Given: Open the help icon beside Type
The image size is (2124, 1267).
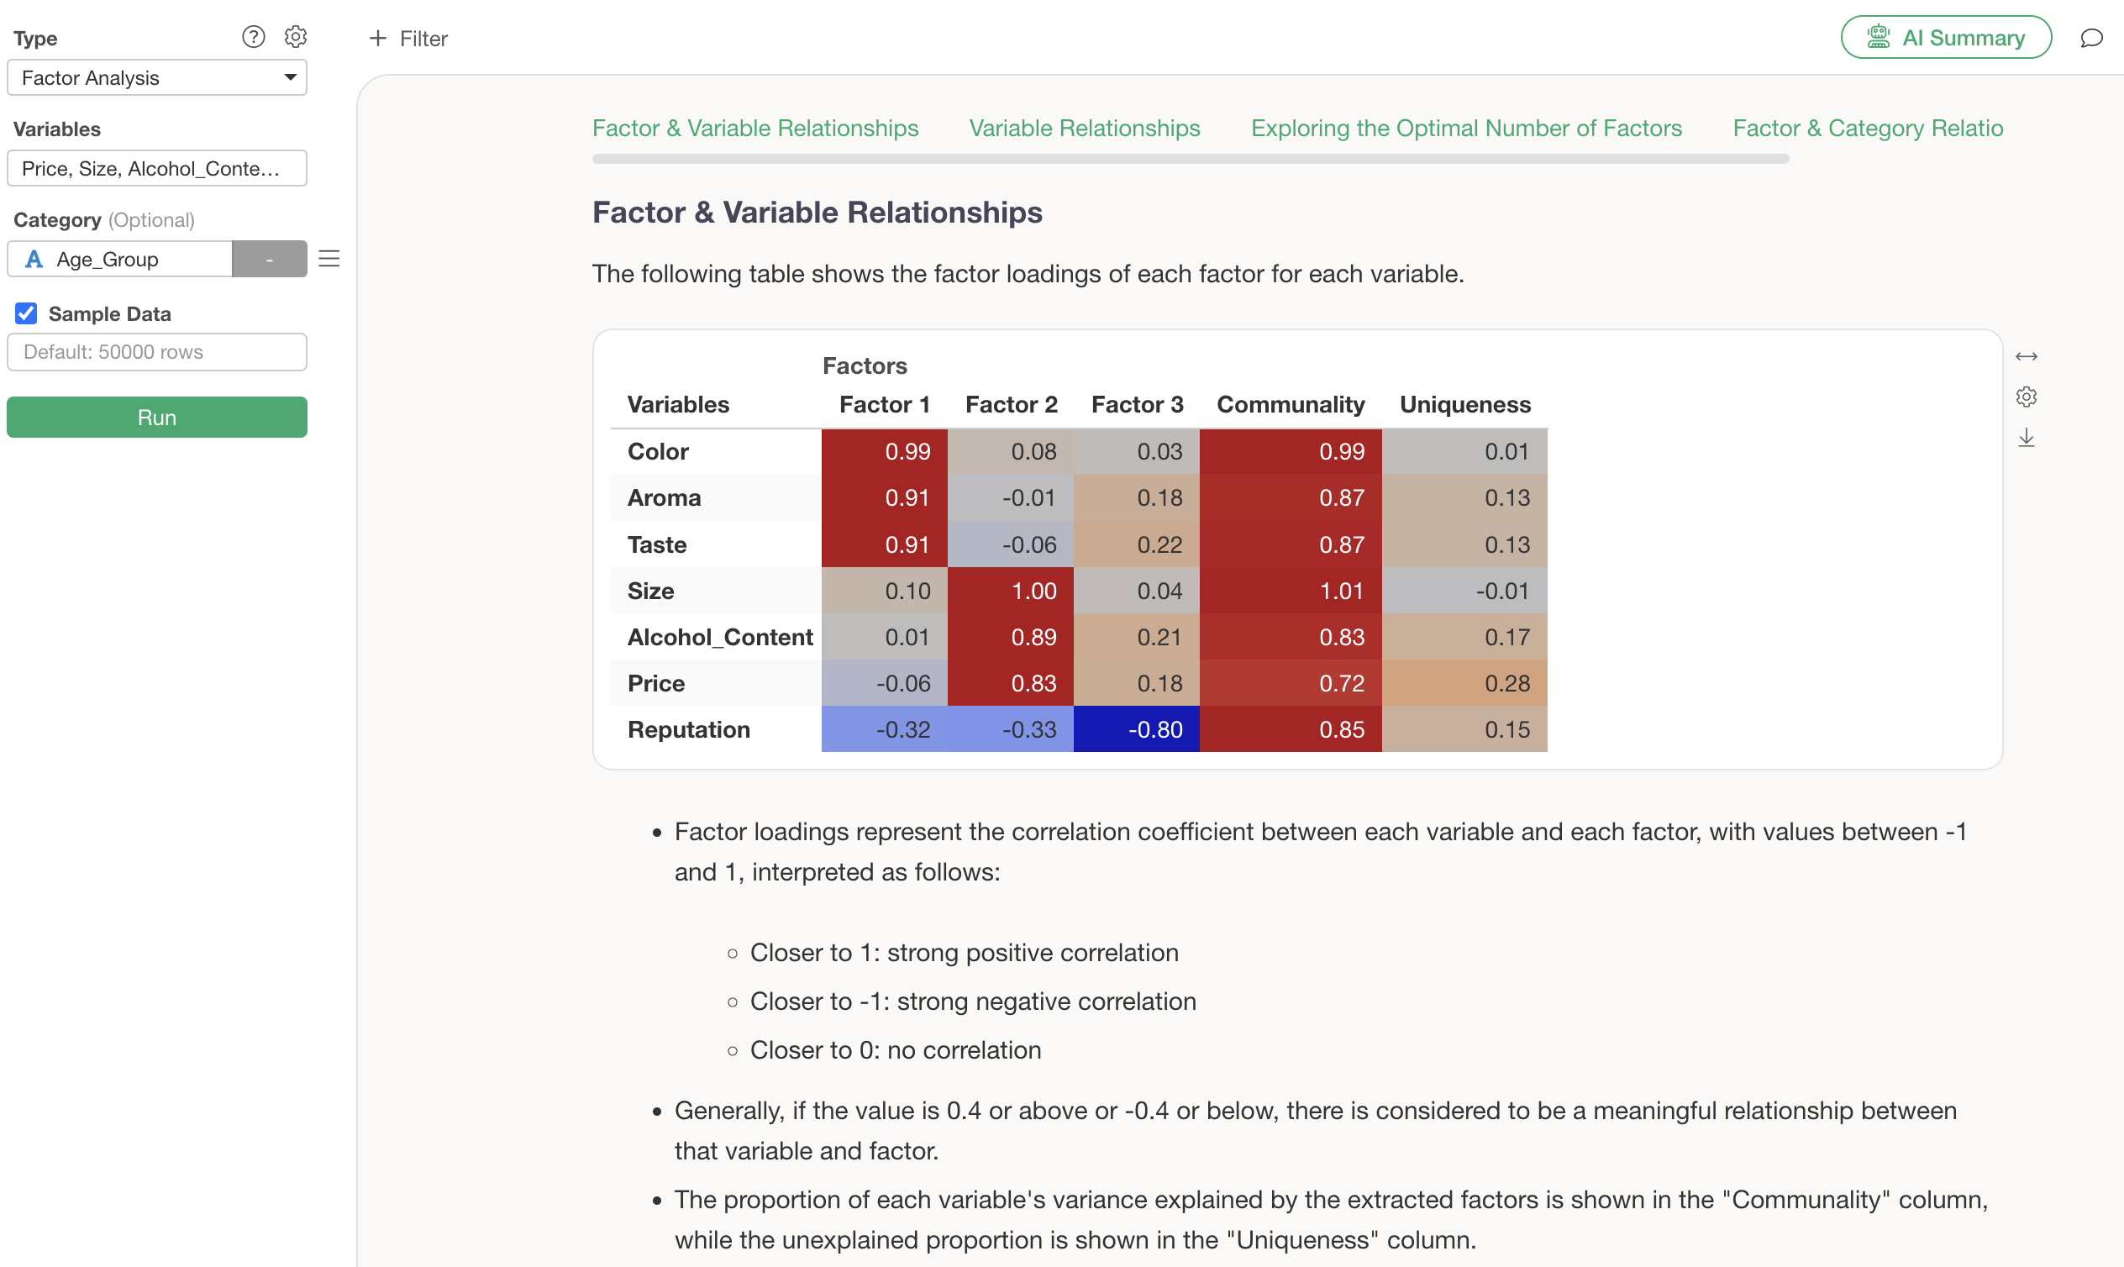Looking at the screenshot, I should coord(253,37).
